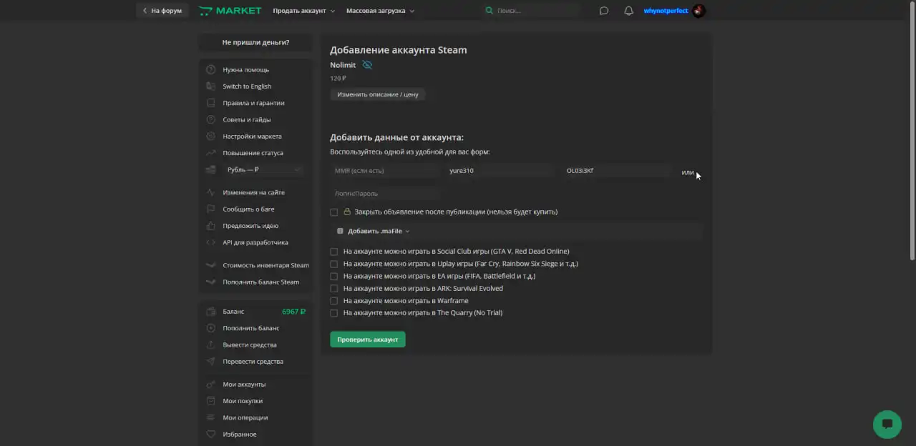Click the На форум back button
The height and width of the screenshot is (446, 916).
click(x=162, y=11)
